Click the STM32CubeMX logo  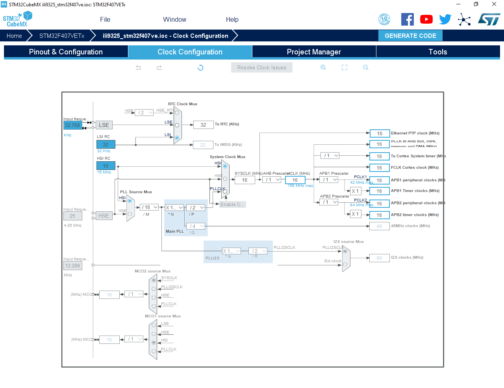17,19
